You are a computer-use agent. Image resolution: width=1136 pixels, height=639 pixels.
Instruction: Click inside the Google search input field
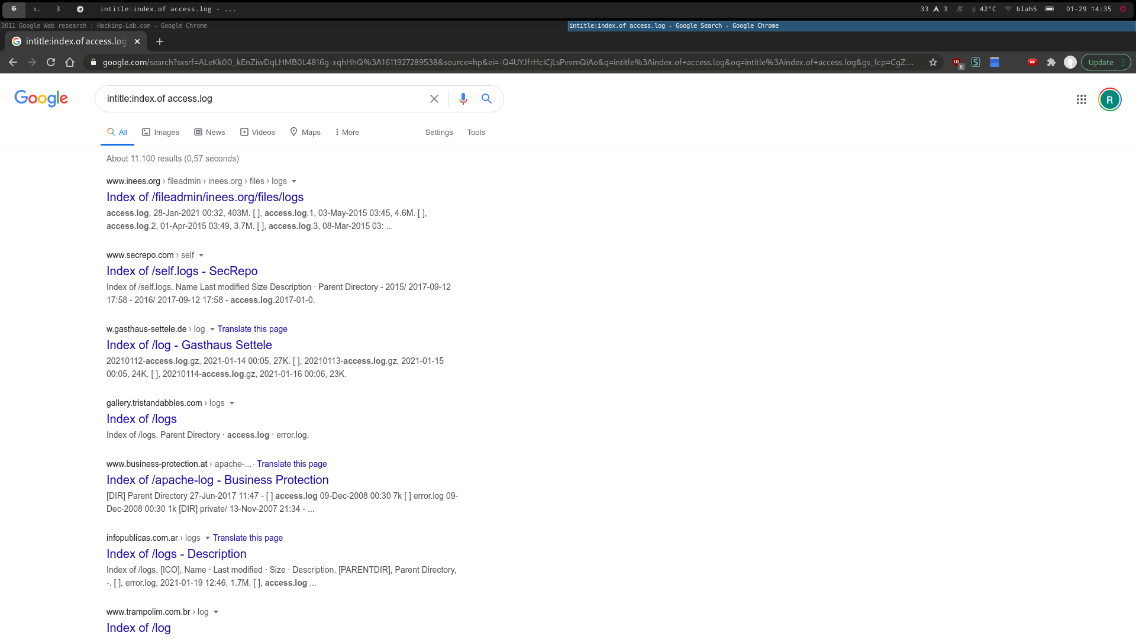(260, 99)
